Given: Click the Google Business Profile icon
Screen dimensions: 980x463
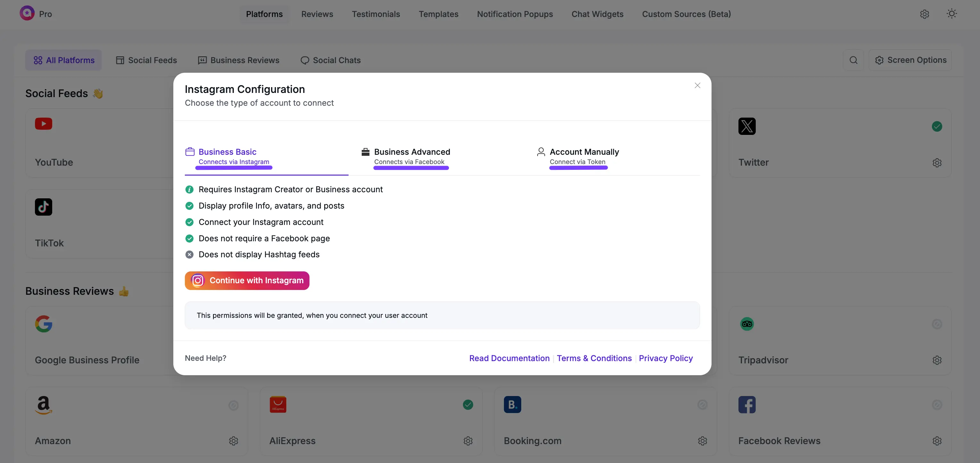Looking at the screenshot, I should [x=43, y=324].
